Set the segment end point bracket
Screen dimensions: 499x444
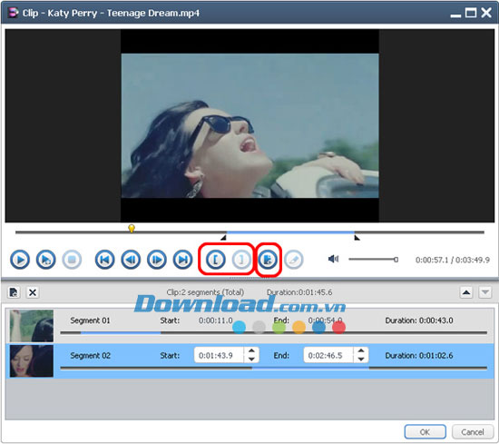[241, 260]
